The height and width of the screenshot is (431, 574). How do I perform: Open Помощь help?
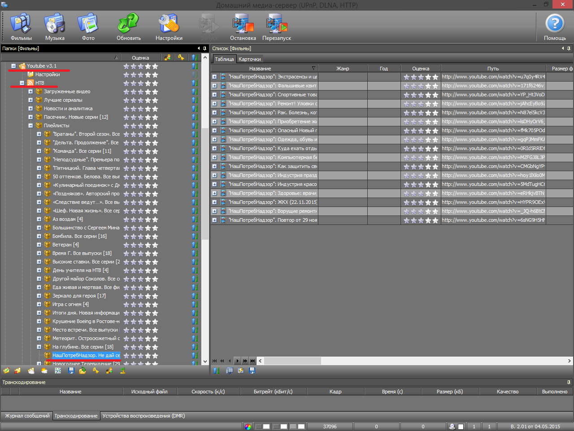(x=555, y=27)
